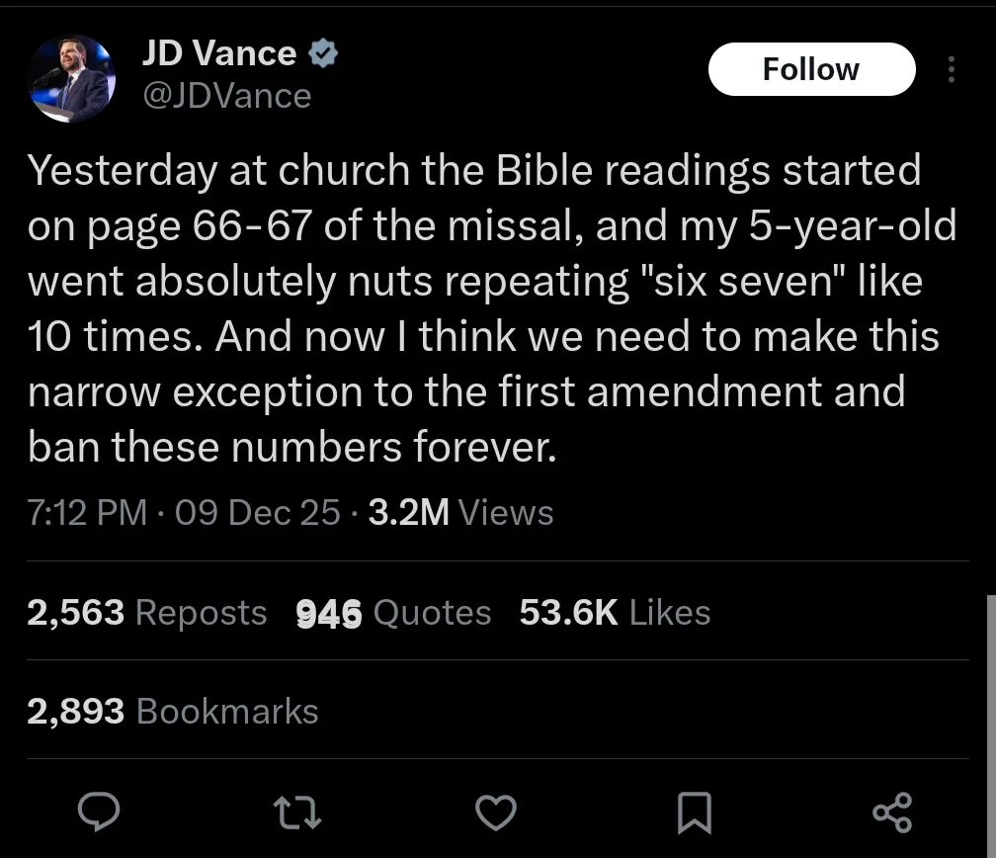Click the reply speech bubble icon

pos(99,812)
